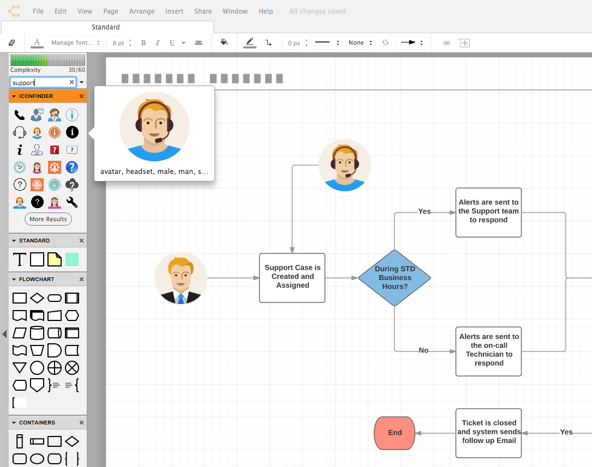
Task: Select the telephone icon in Iconfinder results
Action: (20, 115)
